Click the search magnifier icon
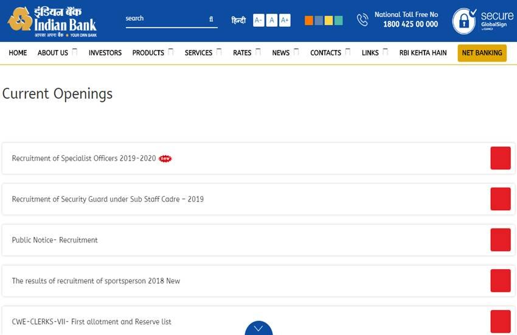The image size is (517, 335). [211, 19]
